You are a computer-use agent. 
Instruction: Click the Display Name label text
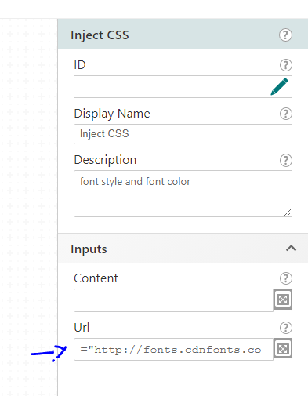coord(112,114)
